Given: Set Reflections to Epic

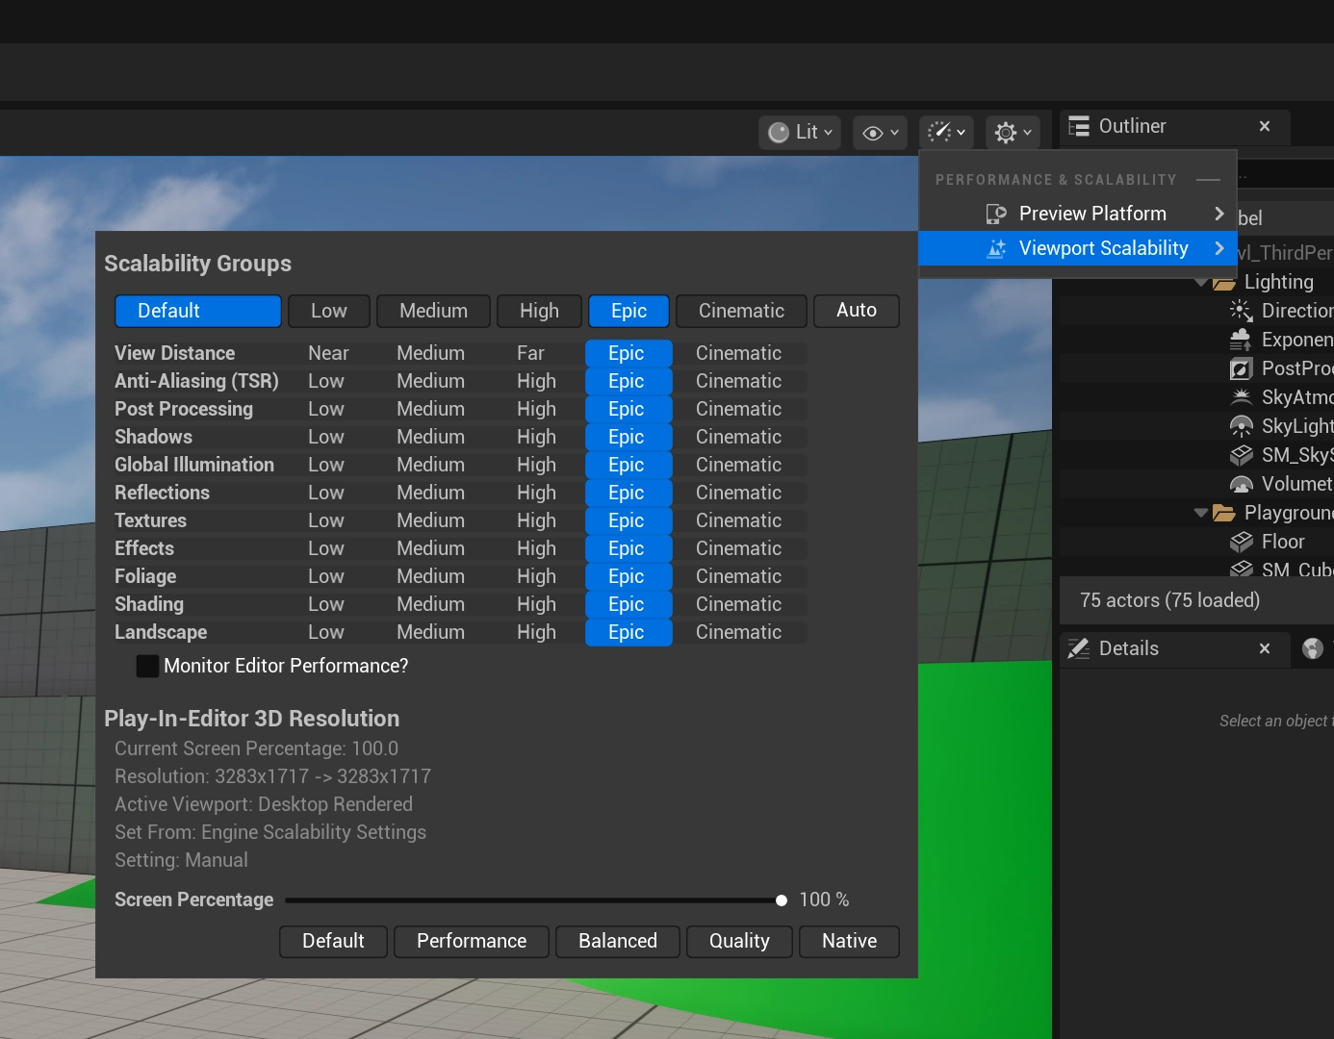Looking at the screenshot, I should [x=627, y=493].
